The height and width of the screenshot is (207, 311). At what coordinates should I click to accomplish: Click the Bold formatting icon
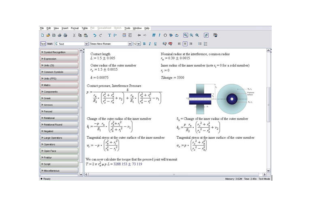point(144,44)
